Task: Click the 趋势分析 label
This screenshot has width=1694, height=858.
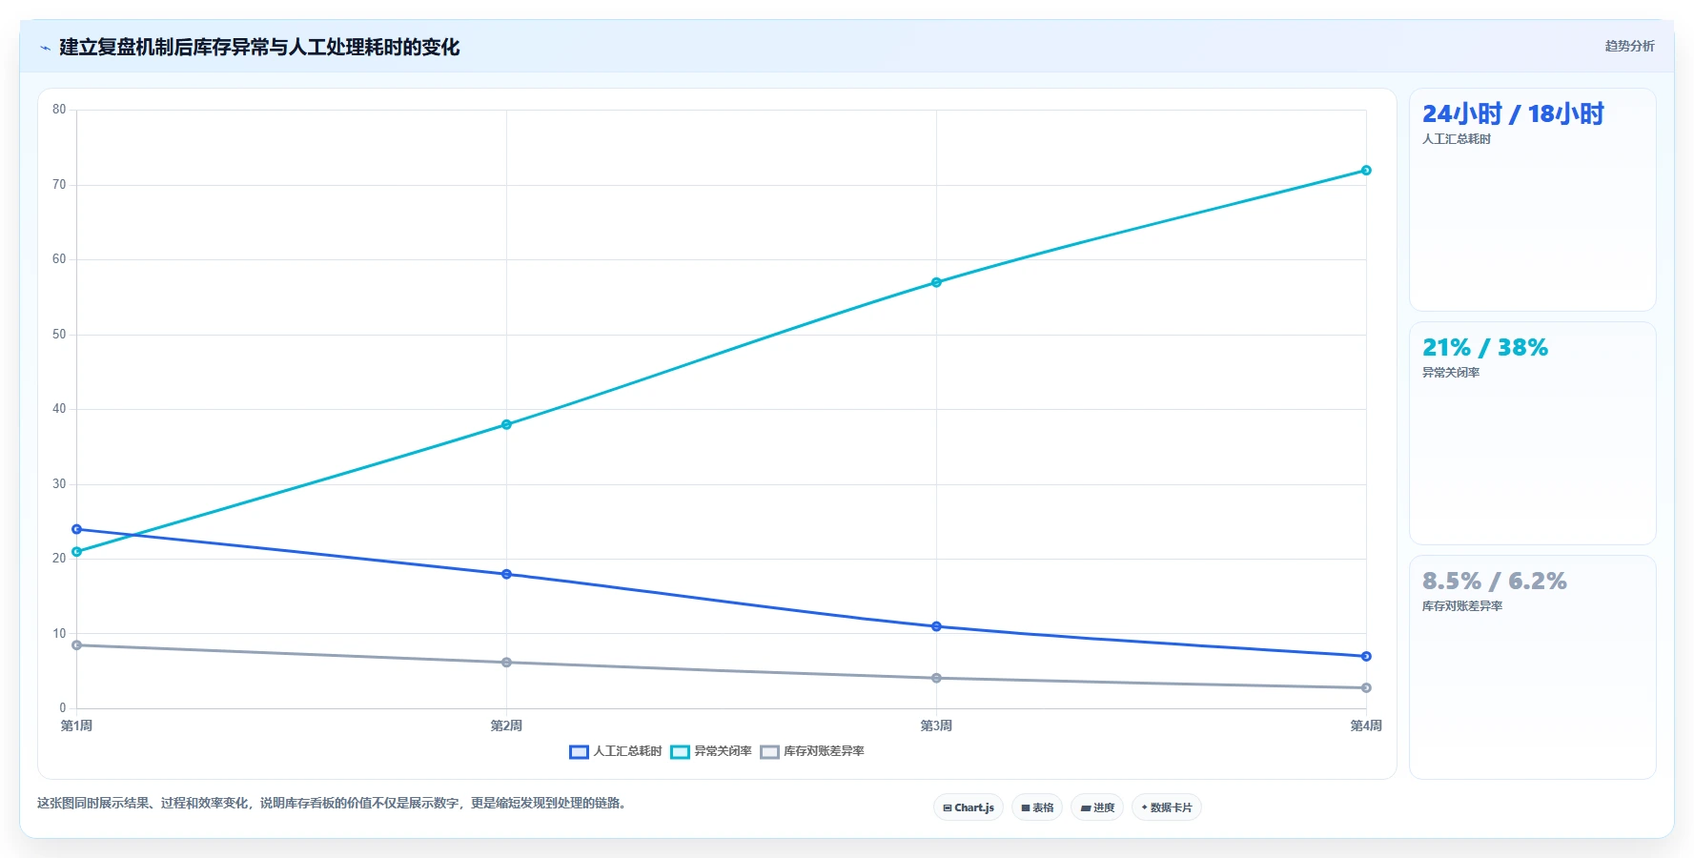Action: click(1629, 46)
